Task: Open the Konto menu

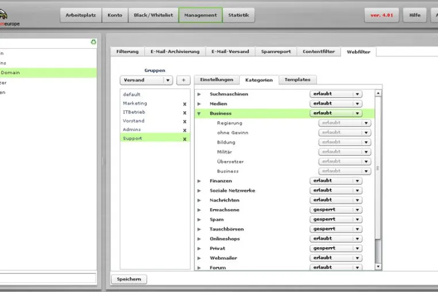Action: click(115, 15)
